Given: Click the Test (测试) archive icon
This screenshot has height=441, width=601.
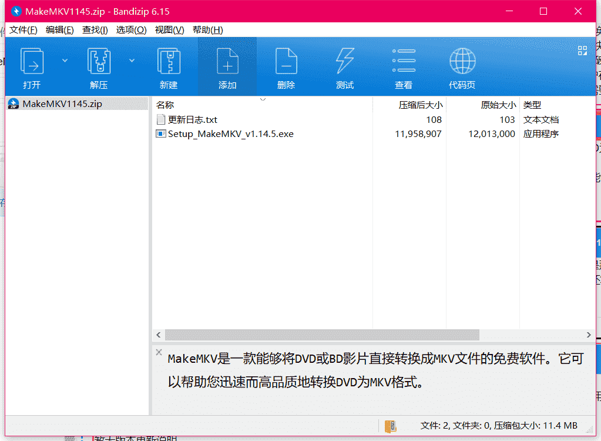Looking at the screenshot, I should pyautogui.click(x=345, y=61).
